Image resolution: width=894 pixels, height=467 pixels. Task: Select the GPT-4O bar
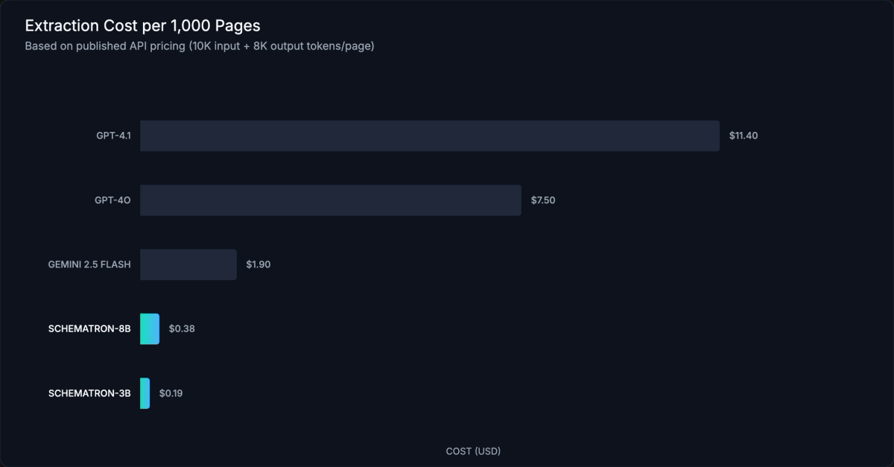(x=332, y=200)
